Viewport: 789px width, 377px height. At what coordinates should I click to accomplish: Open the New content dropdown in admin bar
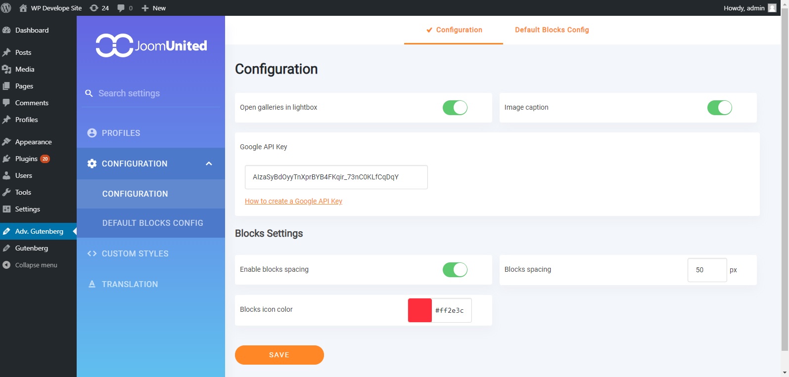pyautogui.click(x=154, y=8)
